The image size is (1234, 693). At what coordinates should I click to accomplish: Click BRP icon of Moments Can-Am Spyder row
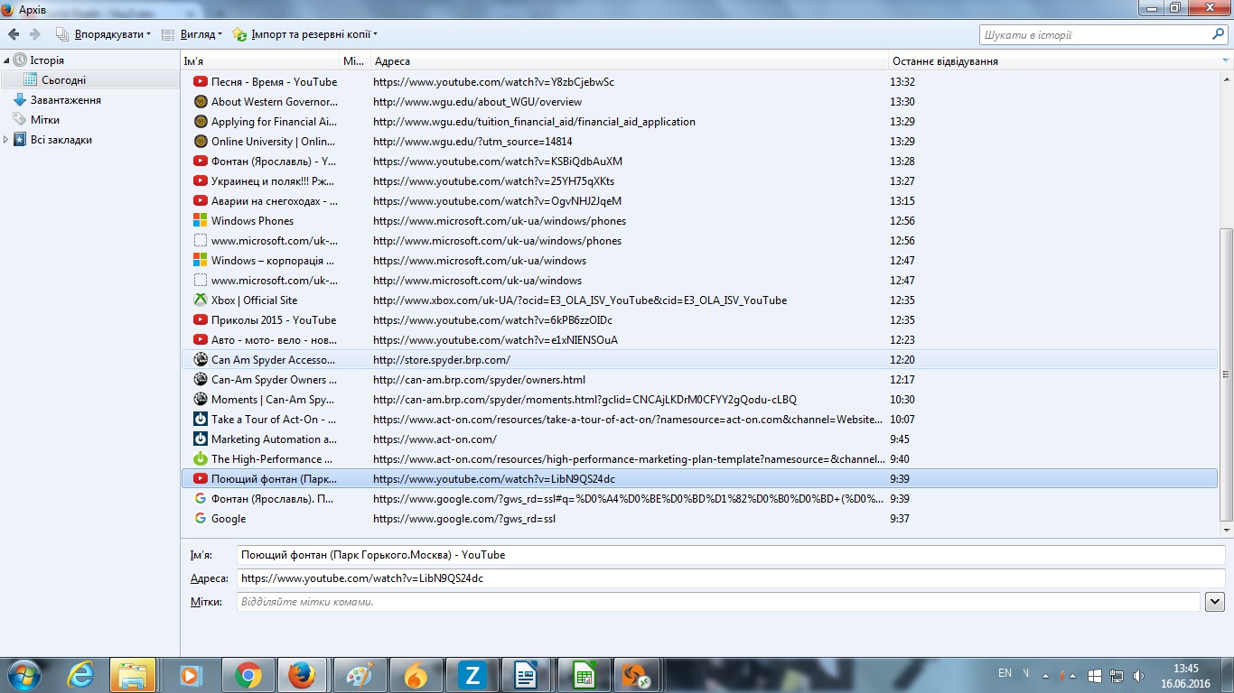[201, 400]
